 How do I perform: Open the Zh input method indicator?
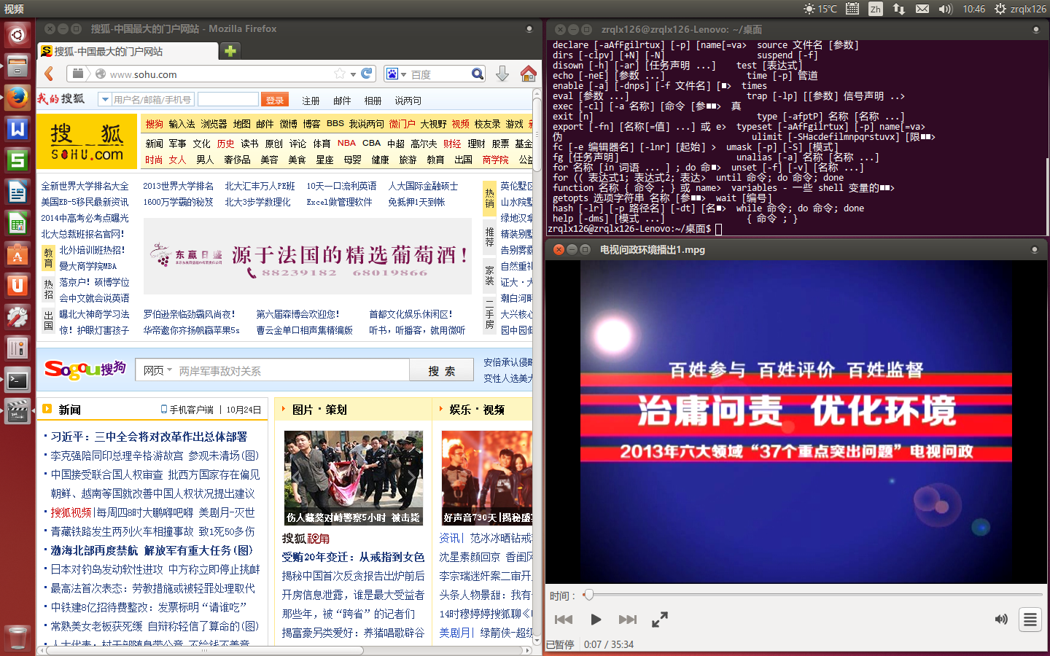coord(876,9)
